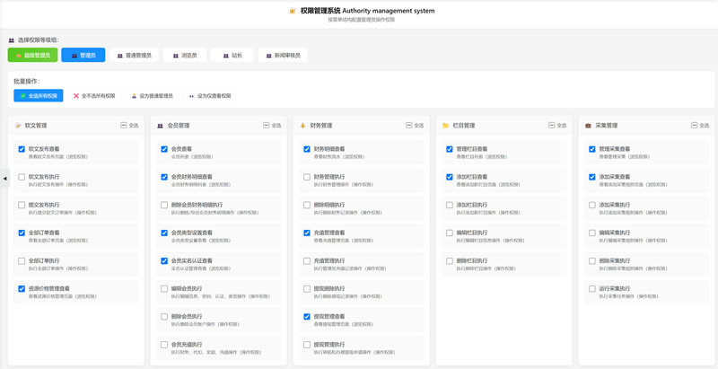The image size is (718, 369).
Task: Enable the 提现删除执行 permission
Action: (x=307, y=289)
